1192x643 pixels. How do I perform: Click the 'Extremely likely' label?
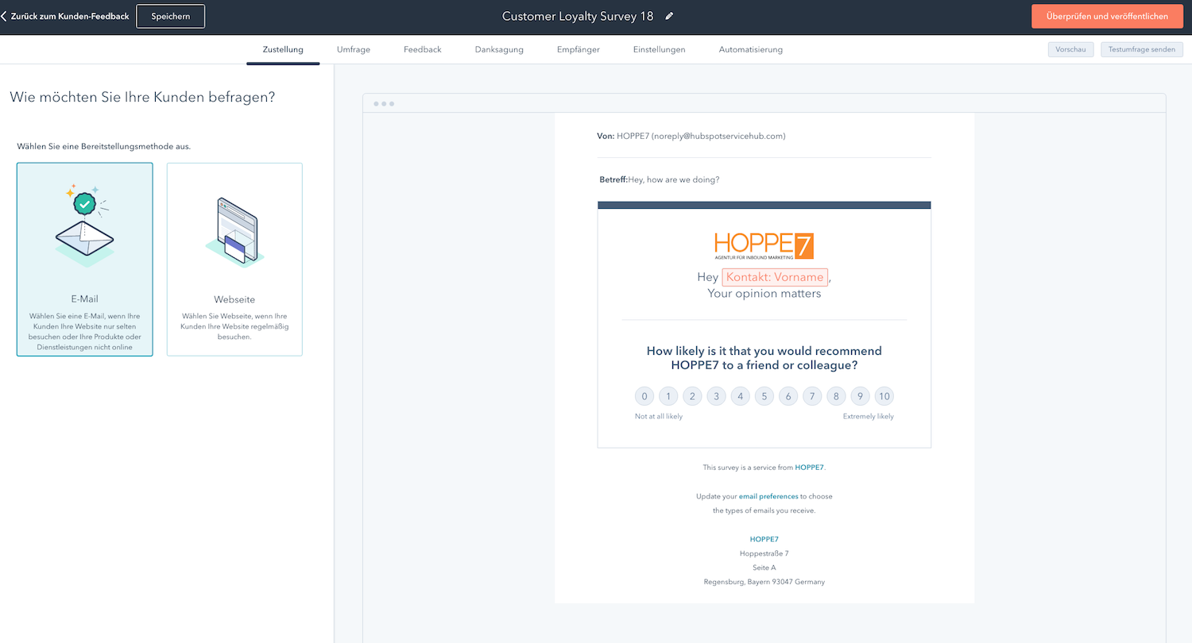pyautogui.click(x=869, y=416)
